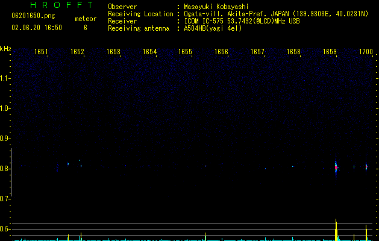Click the 1651 time axis marker
Viewport: 379px width, 241px height.
[41, 52]
